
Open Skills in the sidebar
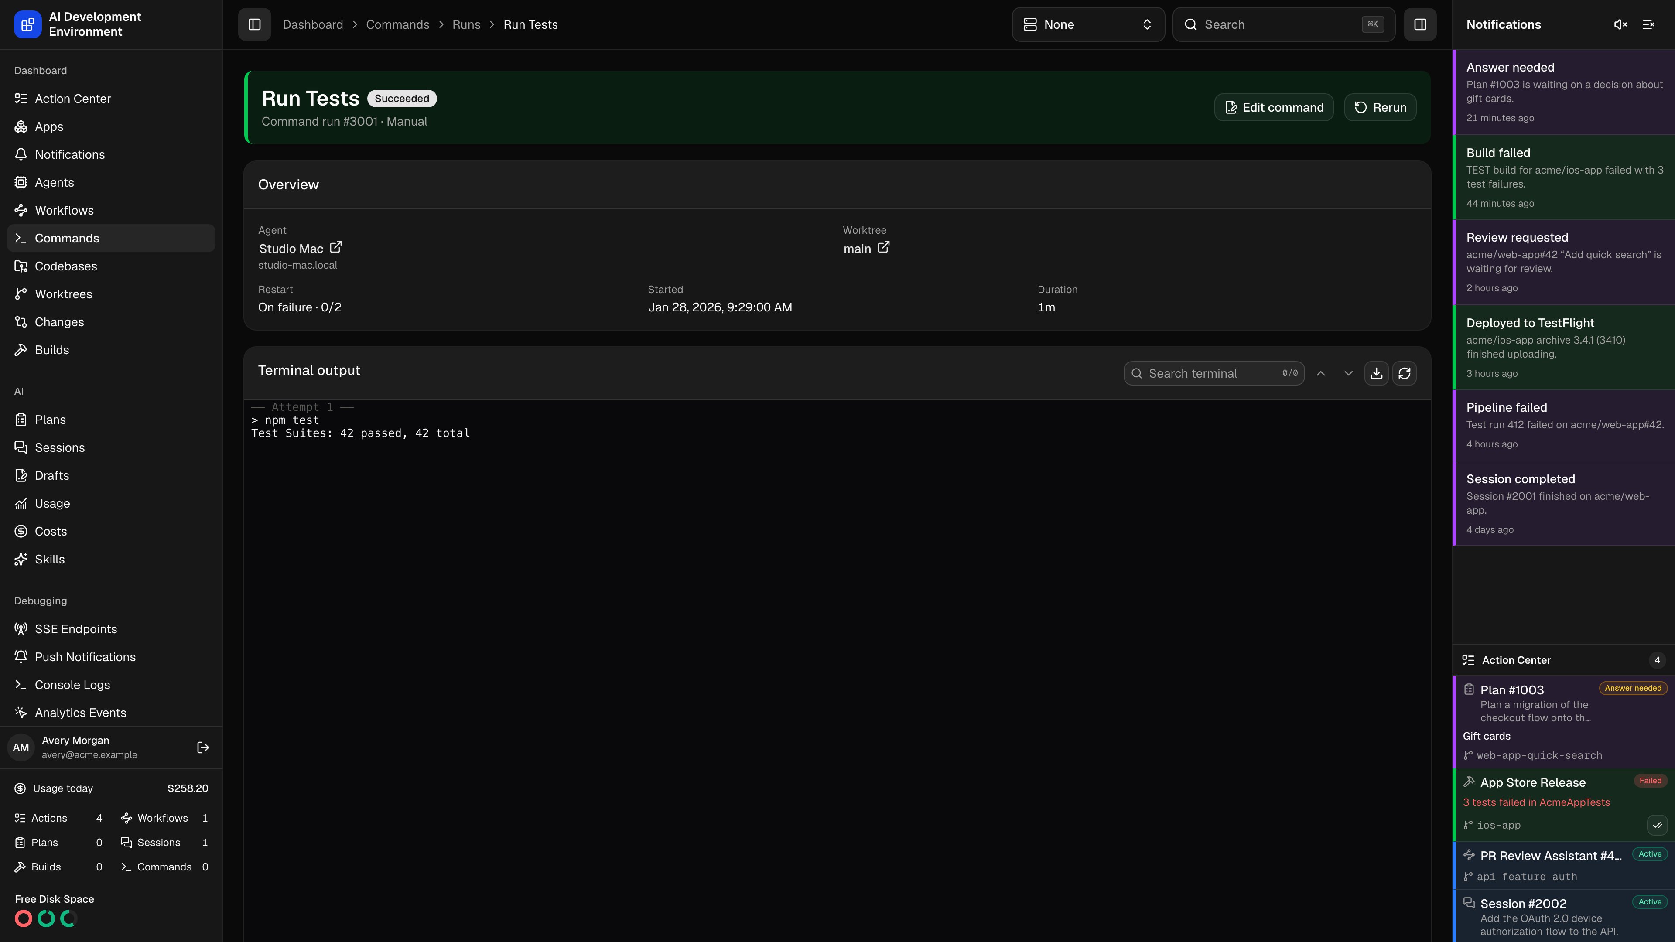[x=111, y=560]
